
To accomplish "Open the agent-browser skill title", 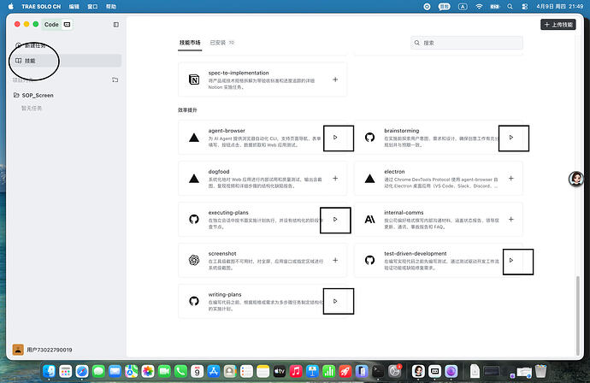I will point(227,131).
